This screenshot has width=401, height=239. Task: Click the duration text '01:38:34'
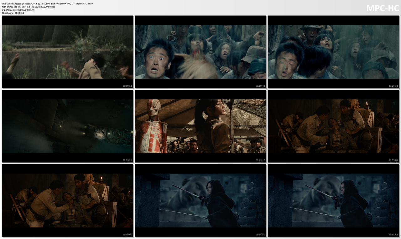19,13
